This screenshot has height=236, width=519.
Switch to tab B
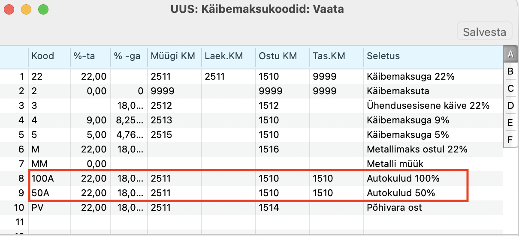coord(510,72)
